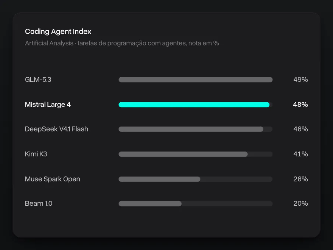Select the Mistral Large 4 label

coord(48,105)
